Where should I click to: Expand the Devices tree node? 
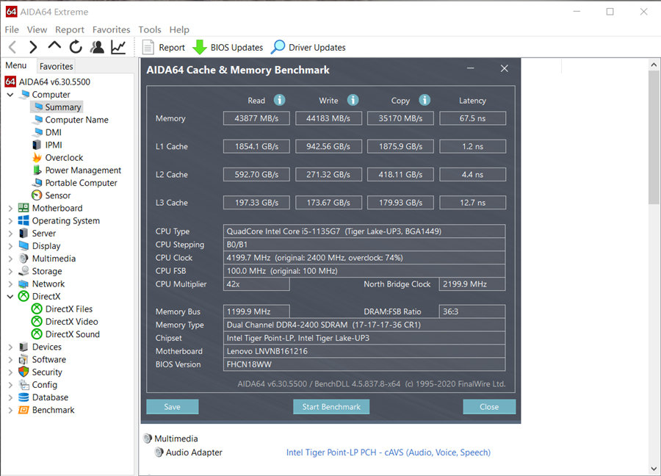[10, 347]
